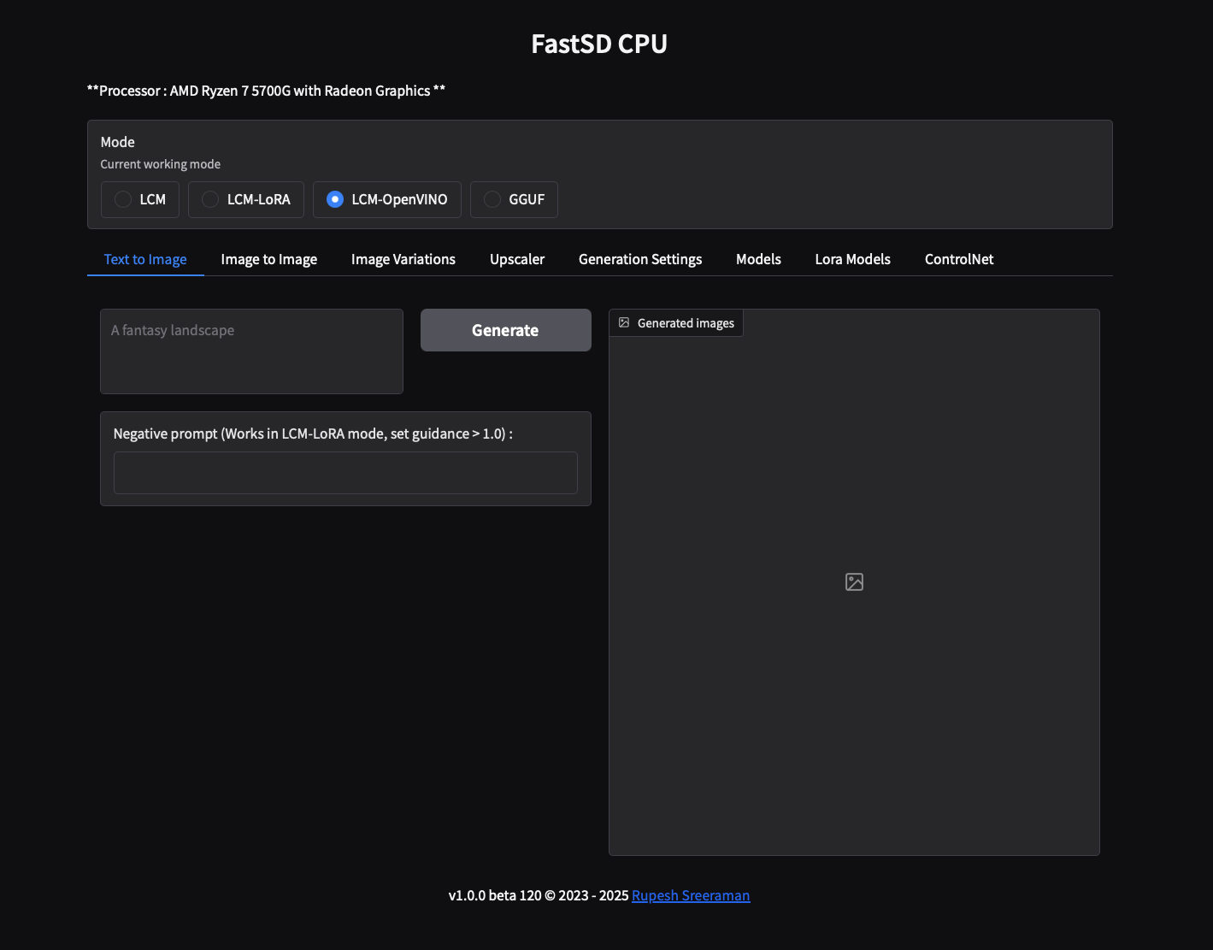Click the AMD Ryzen processor info text
This screenshot has width=1213, height=950.
click(x=266, y=91)
